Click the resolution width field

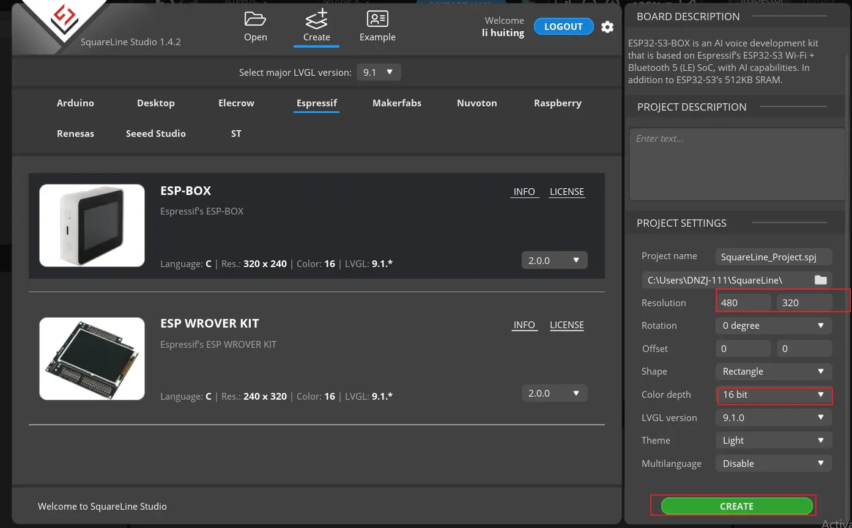(x=743, y=303)
